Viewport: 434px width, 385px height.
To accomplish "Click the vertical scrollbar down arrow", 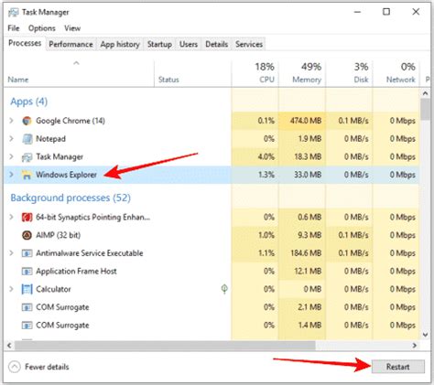I will coord(425,335).
